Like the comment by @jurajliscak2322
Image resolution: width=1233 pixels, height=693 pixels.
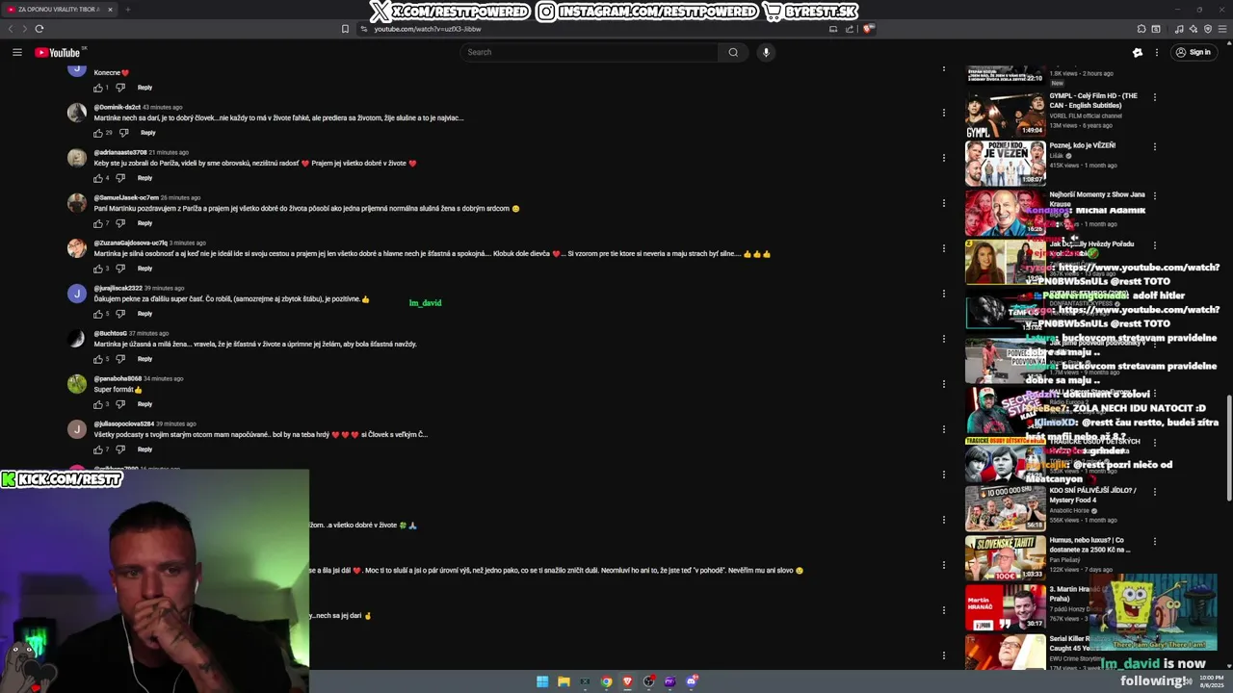(x=98, y=314)
